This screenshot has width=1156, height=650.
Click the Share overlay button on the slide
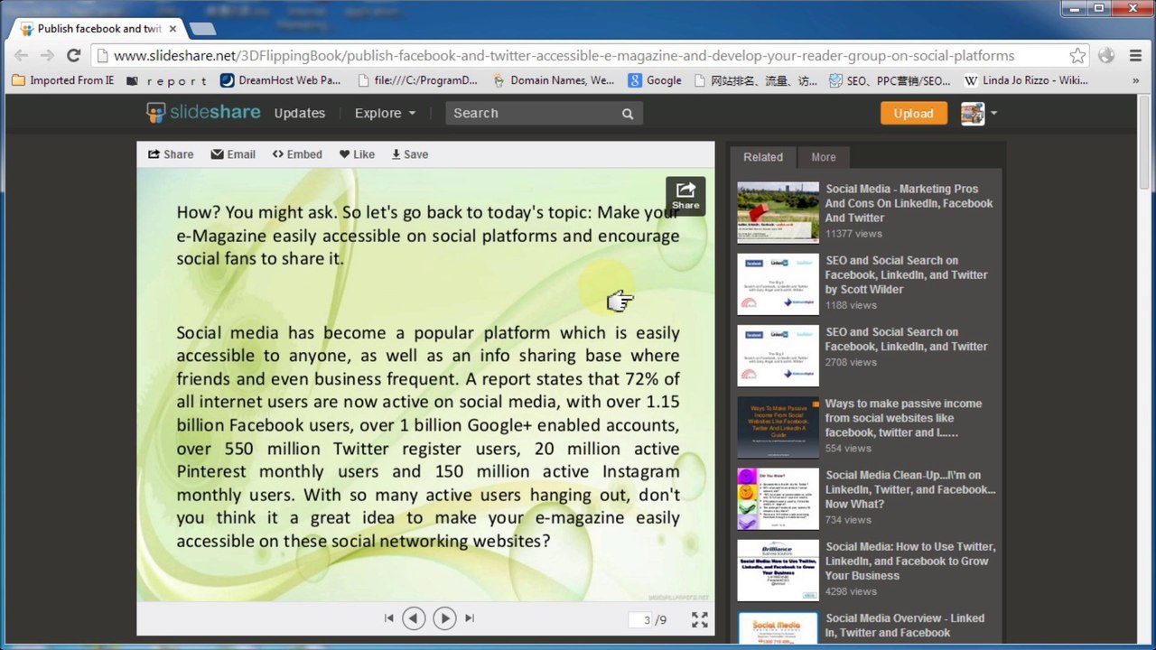tap(685, 195)
